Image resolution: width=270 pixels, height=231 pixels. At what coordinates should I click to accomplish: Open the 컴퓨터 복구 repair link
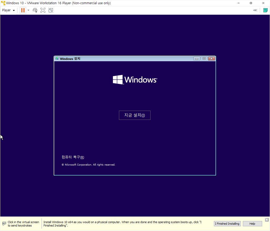(x=73, y=157)
